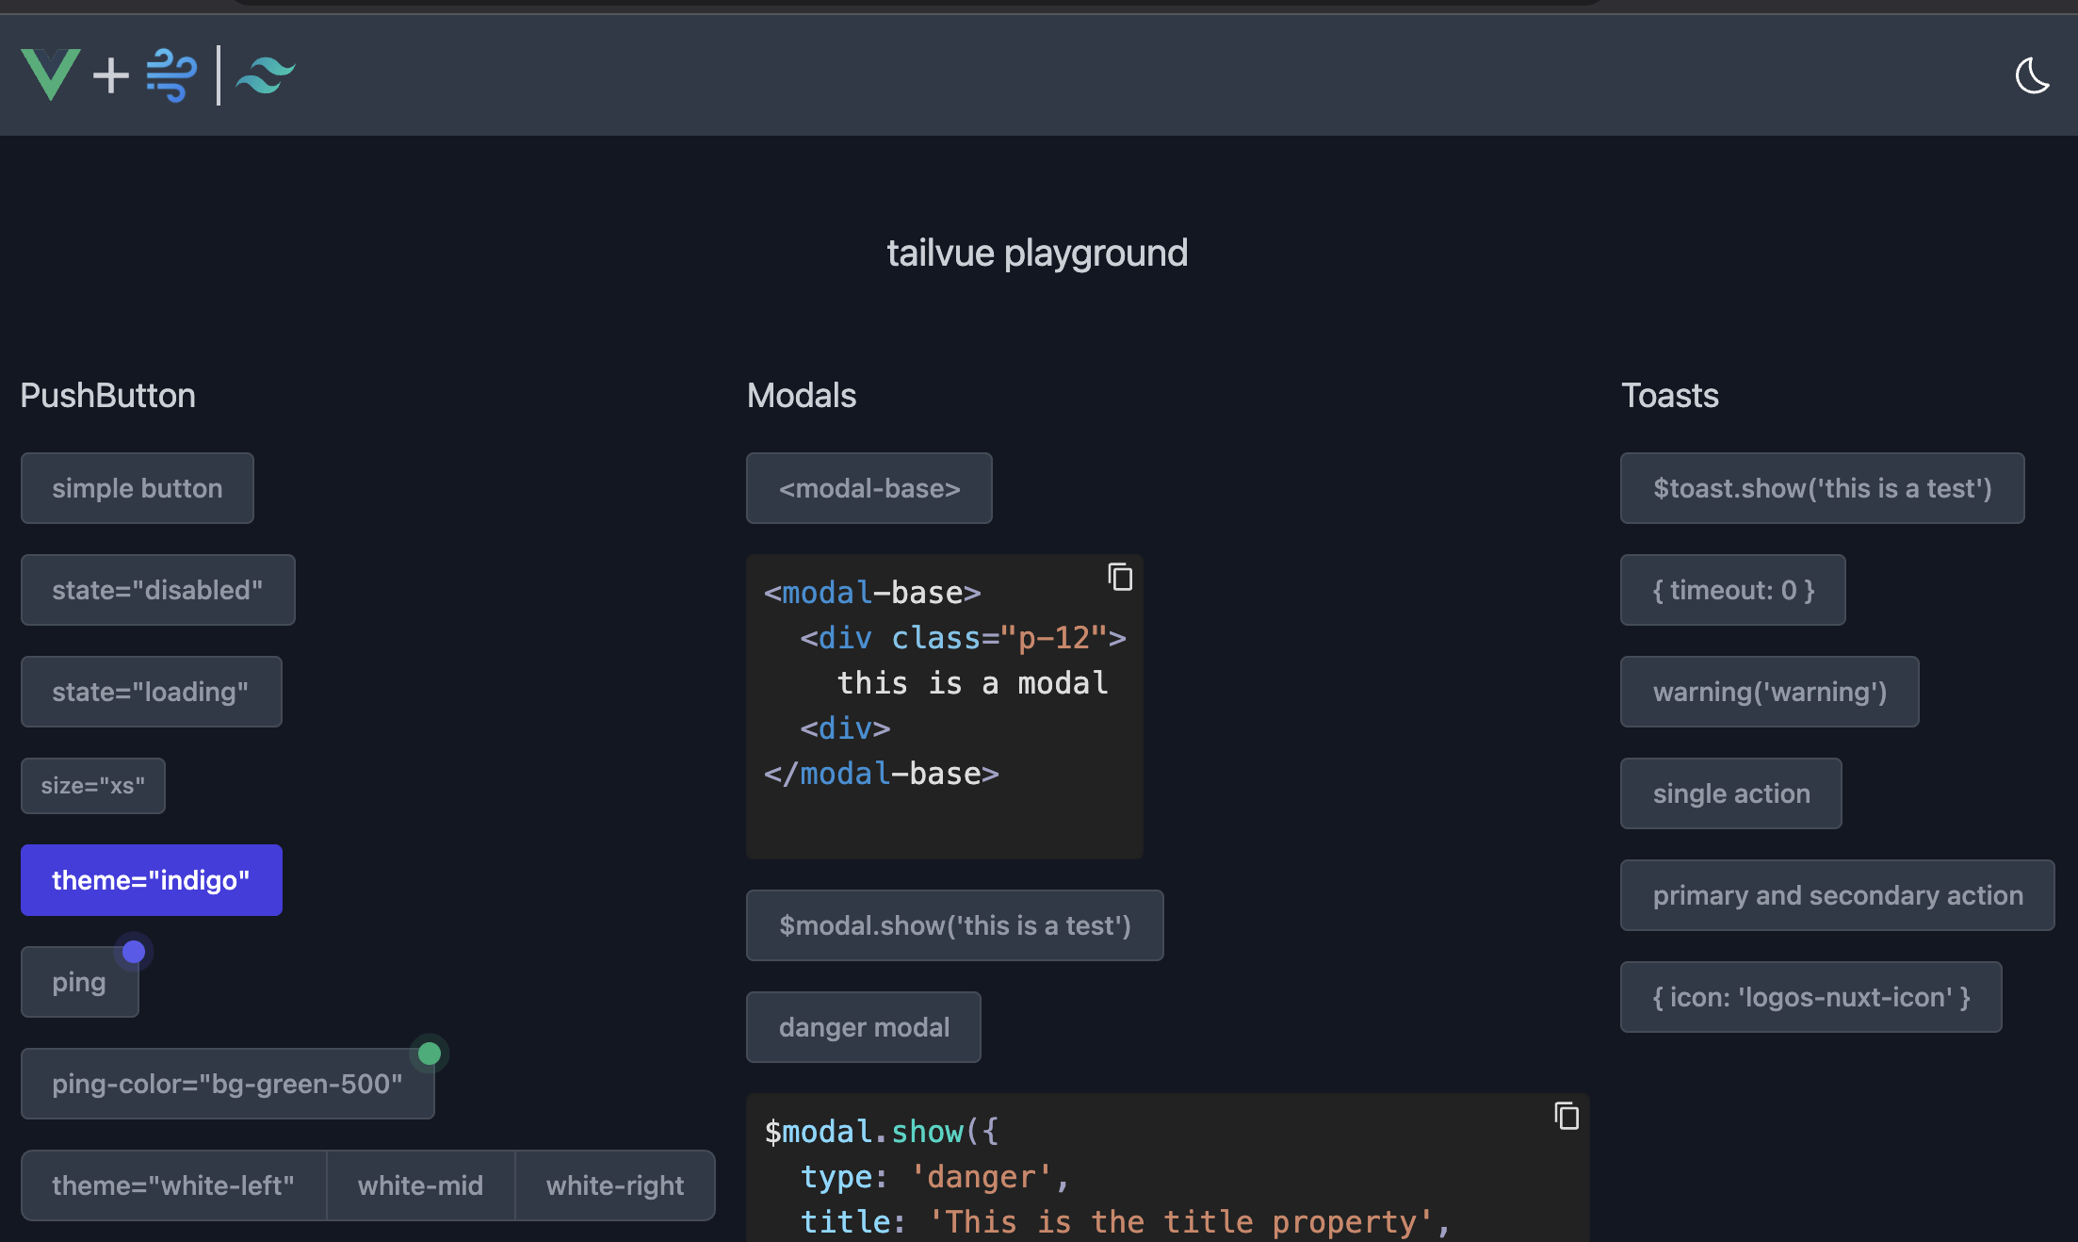Select the white-mid segment
The image size is (2078, 1242).
tap(420, 1185)
